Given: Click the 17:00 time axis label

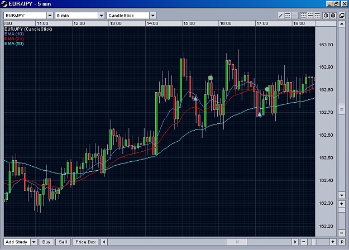Looking at the screenshot, I should click(262, 23).
